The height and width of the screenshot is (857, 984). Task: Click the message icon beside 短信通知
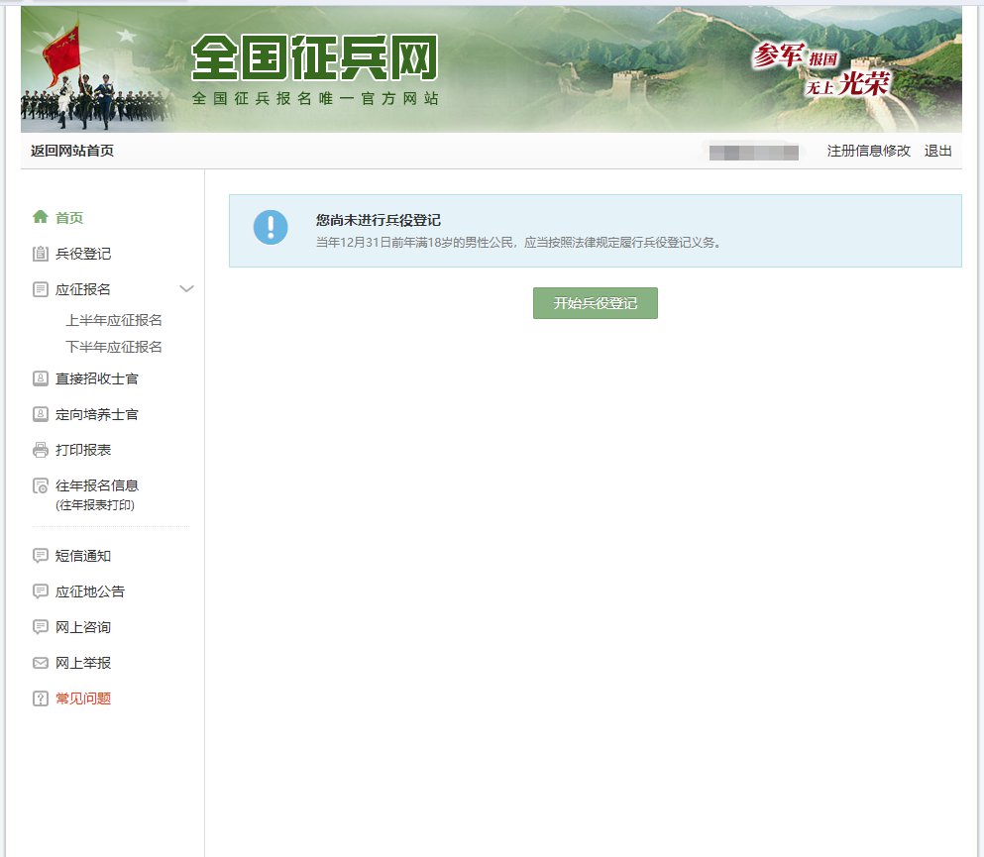pyautogui.click(x=41, y=556)
